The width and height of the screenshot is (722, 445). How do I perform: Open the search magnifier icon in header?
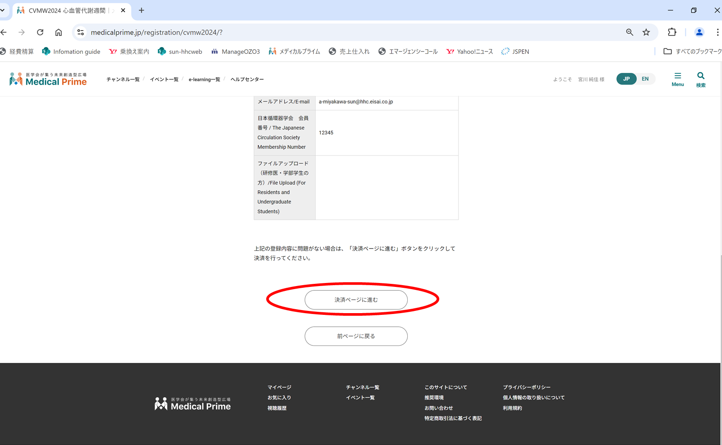701,79
